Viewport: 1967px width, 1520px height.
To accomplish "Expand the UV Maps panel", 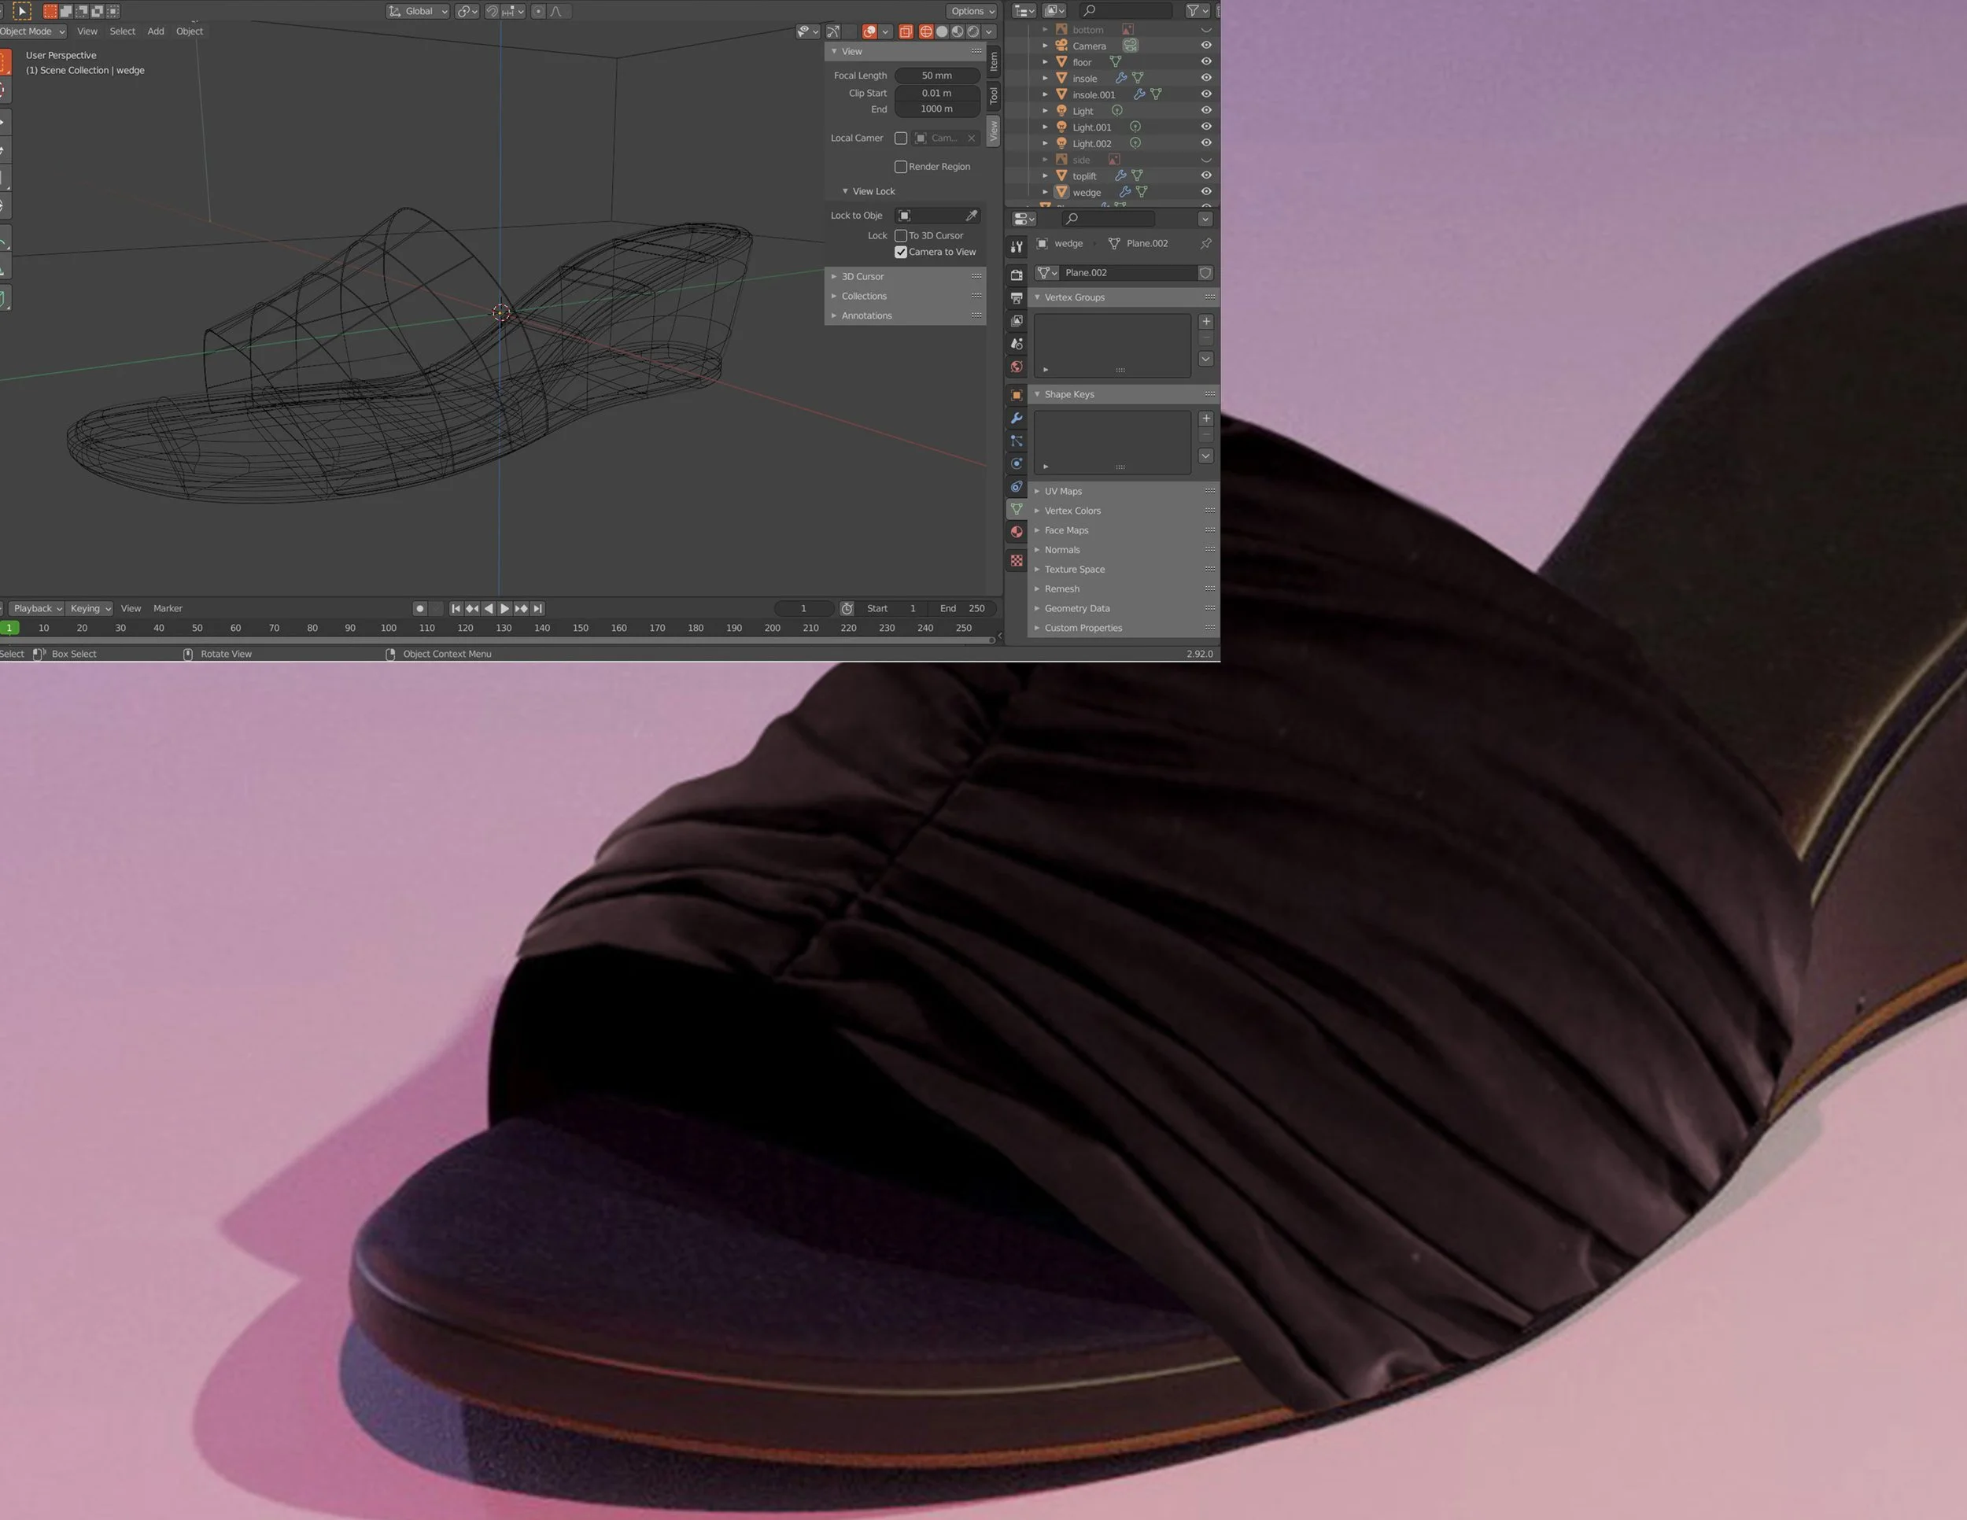I will point(1063,492).
